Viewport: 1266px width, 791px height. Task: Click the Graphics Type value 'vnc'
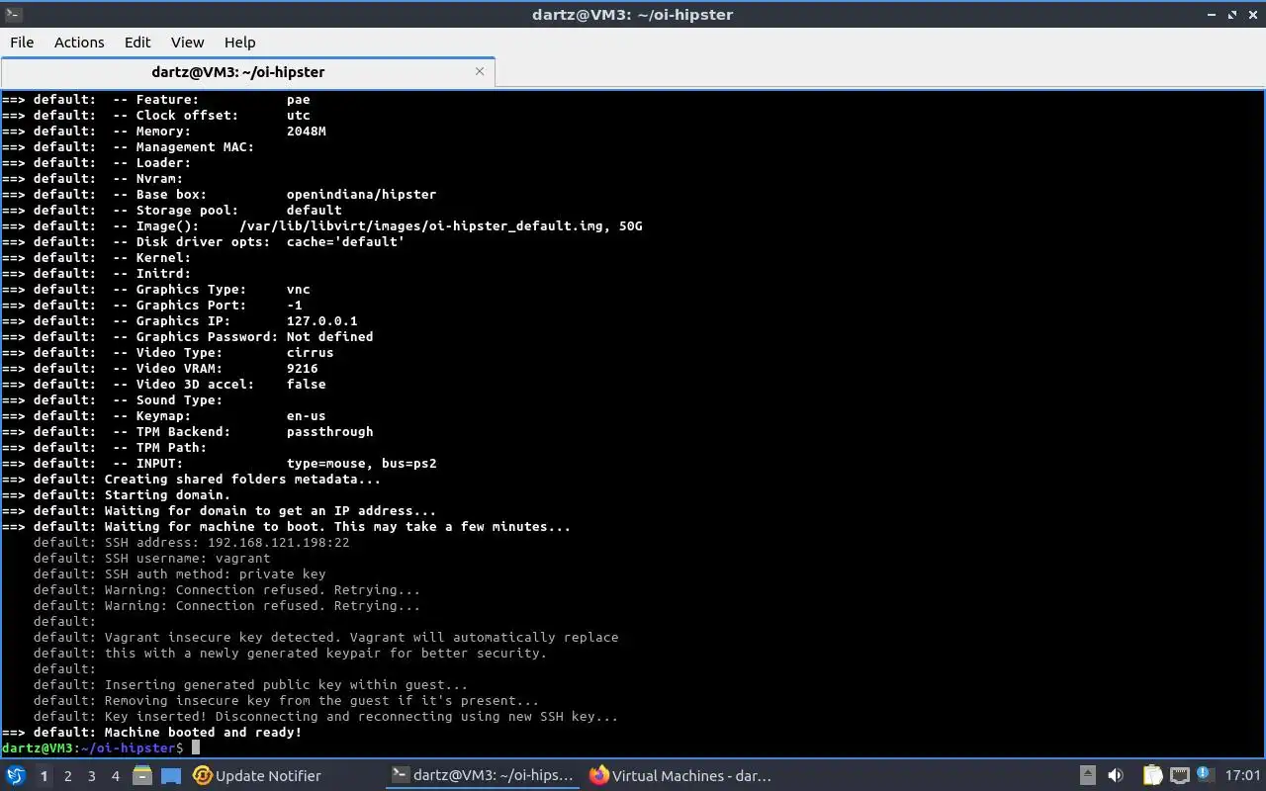298,289
